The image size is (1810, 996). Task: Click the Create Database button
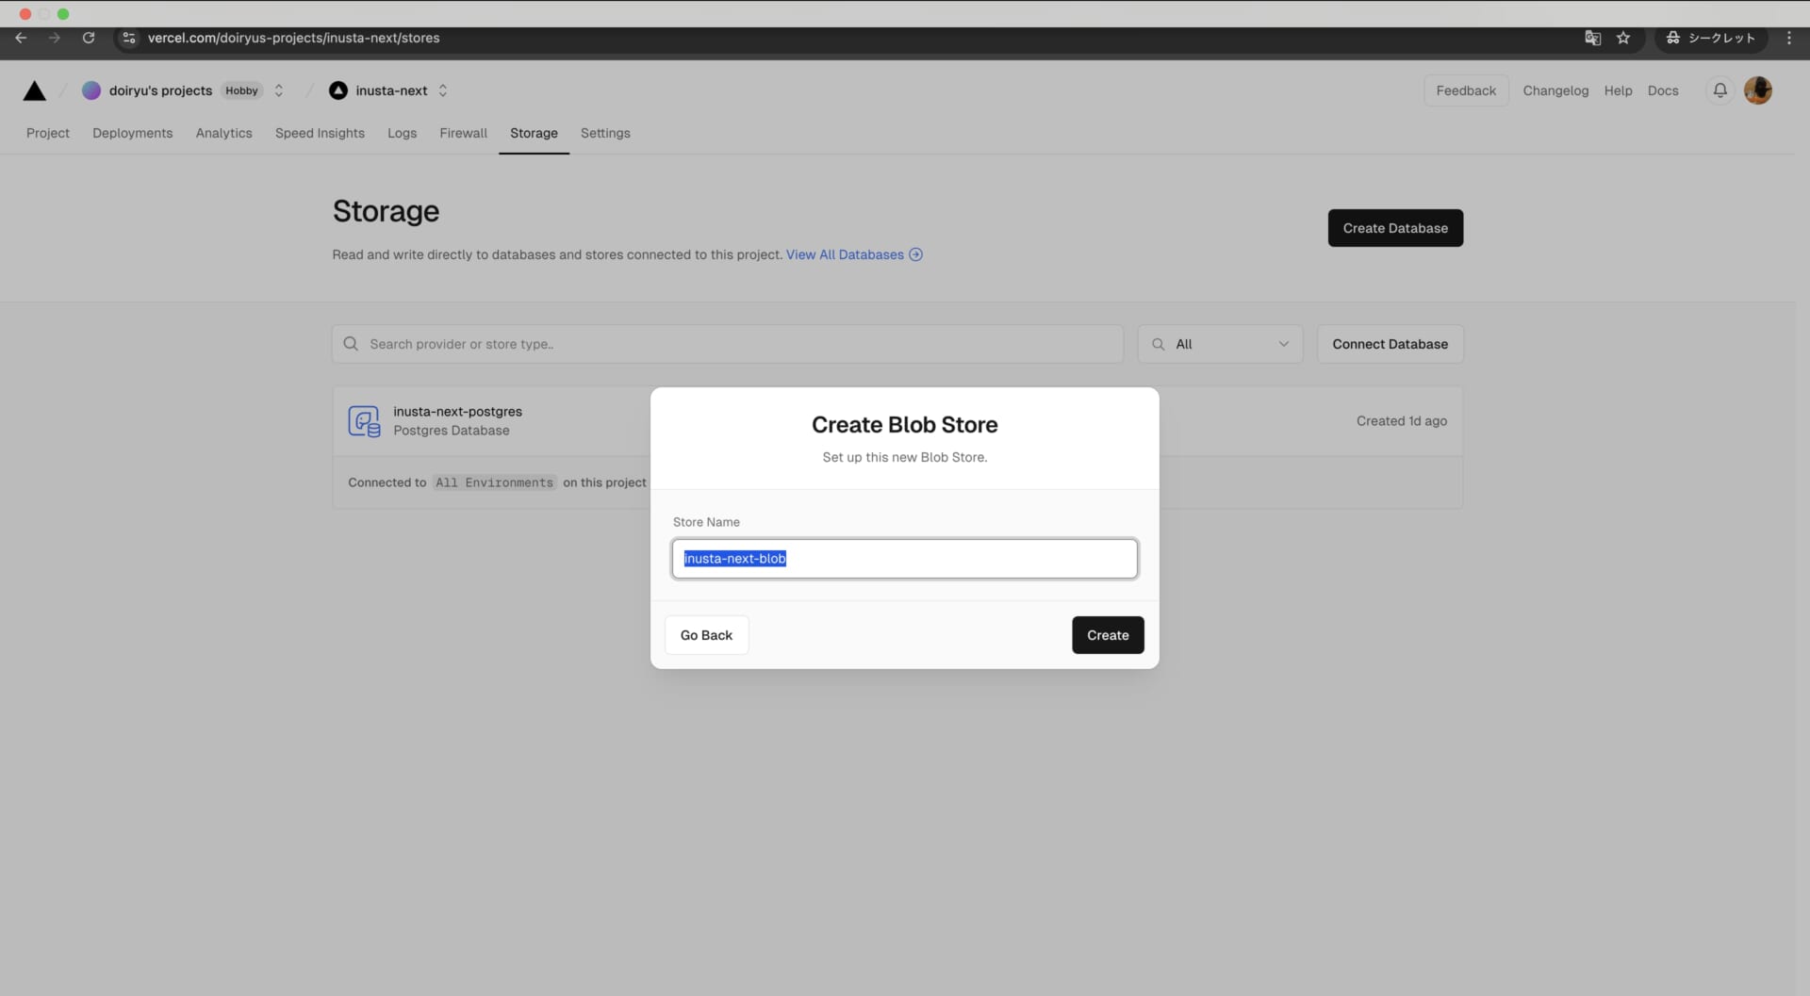pyautogui.click(x=1395, y=228)
